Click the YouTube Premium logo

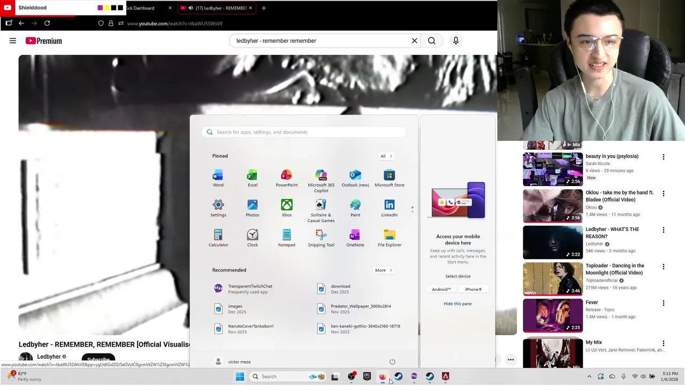point(43,41)
